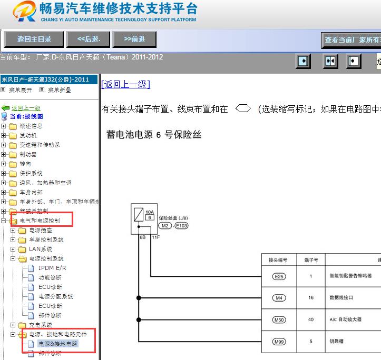Expand the 变速箱和传动系 folder

tap(3, 145)
